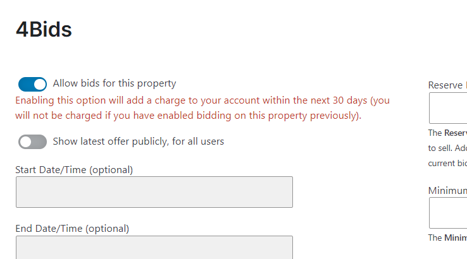Select the Reserve input box
The height and width of the screenshot is (259, 467).
click(x=448, y=108)
